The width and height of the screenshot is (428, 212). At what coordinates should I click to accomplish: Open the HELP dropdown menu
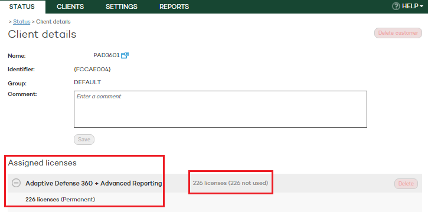[x=412, y=6]
